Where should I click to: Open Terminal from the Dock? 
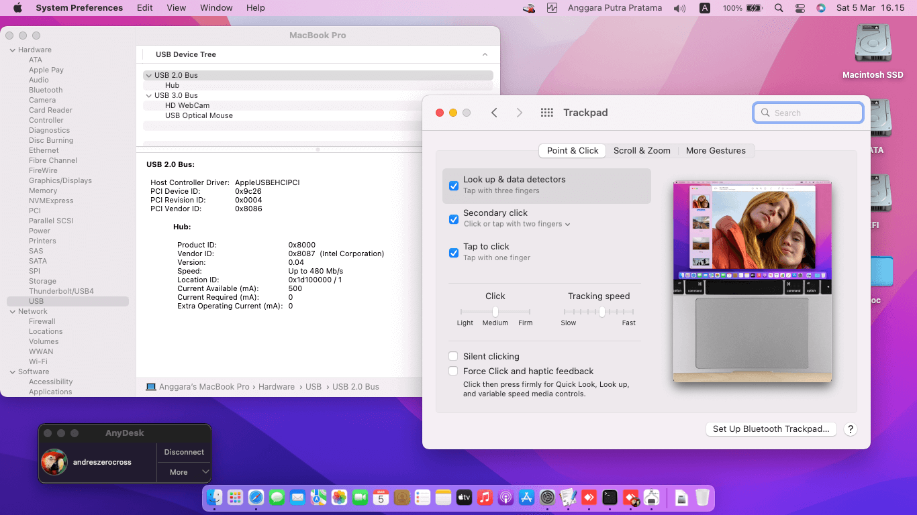(x=610, y=498)
